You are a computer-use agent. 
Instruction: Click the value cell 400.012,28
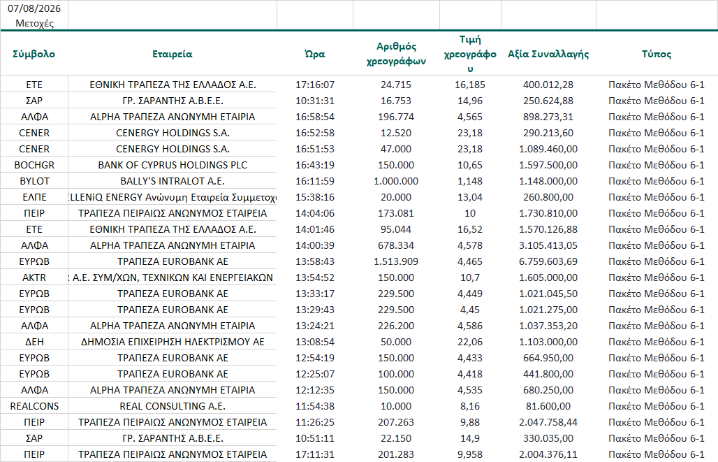548,85
